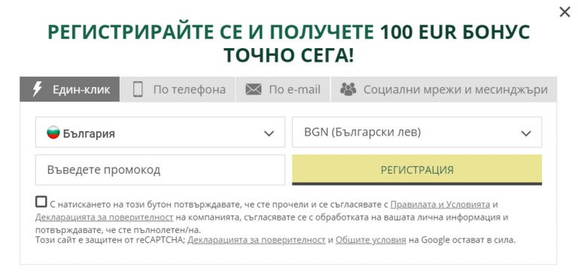Click the Bulgarian flag icon
This screenshot has height=273, width=578.
(x=53, y=132)
